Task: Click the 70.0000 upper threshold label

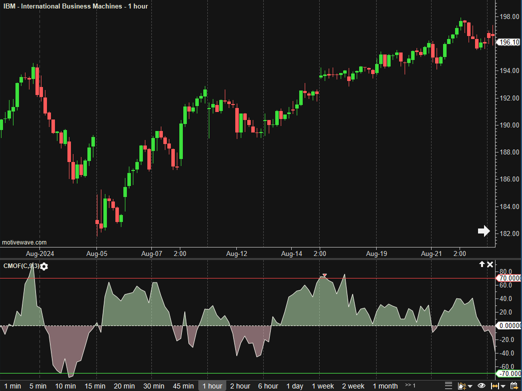Action: (x=509, y=278)
